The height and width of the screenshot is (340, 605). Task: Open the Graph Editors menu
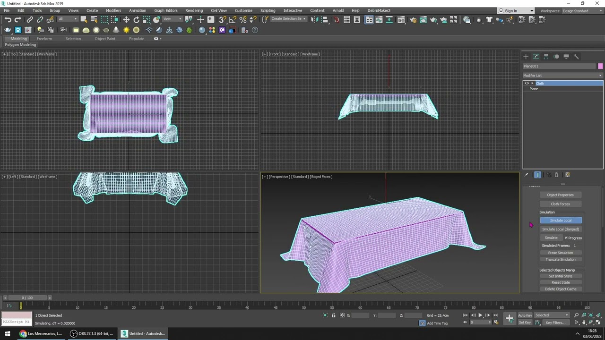coord(165,10)
